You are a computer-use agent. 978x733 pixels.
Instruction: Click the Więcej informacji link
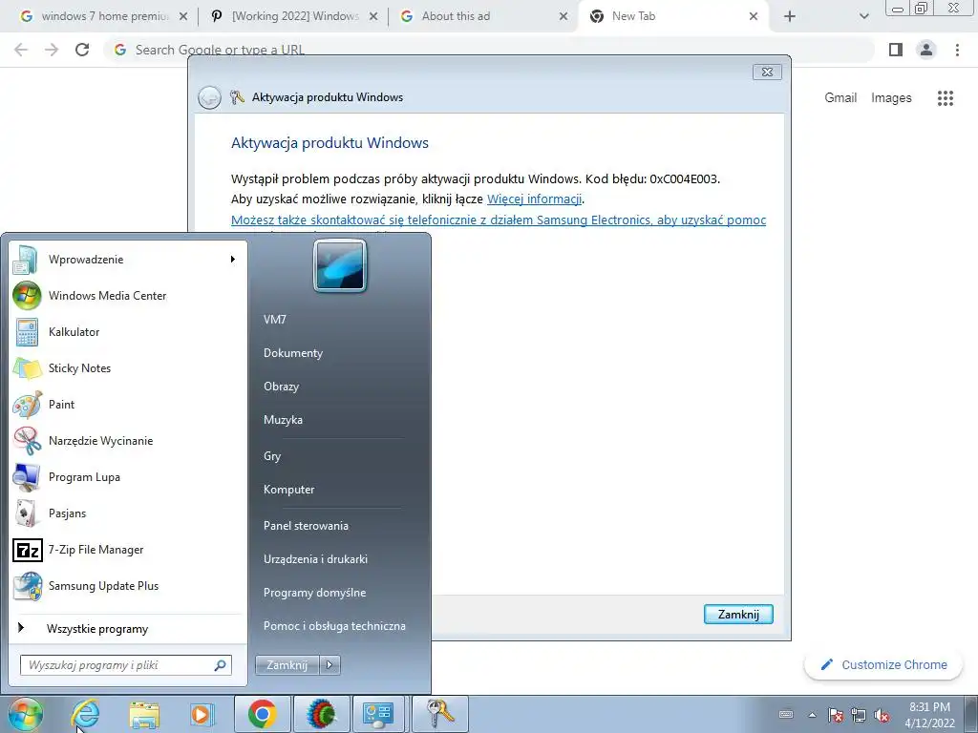(535, 199)
